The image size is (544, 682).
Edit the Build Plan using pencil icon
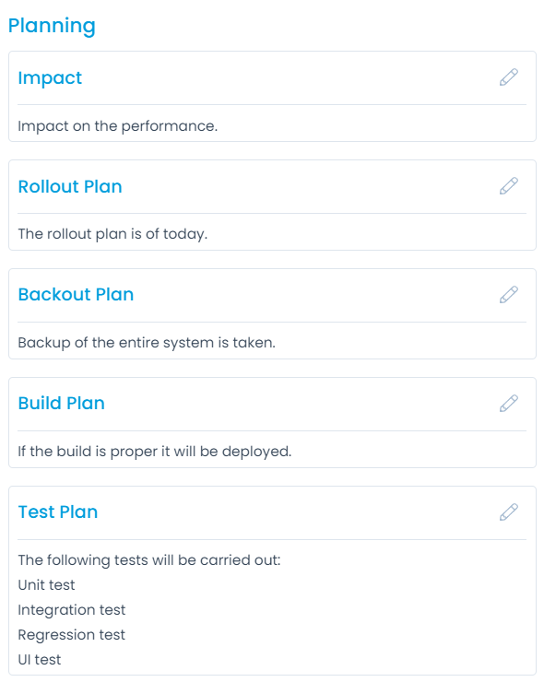pyautogui.click(x=508, y=404)
